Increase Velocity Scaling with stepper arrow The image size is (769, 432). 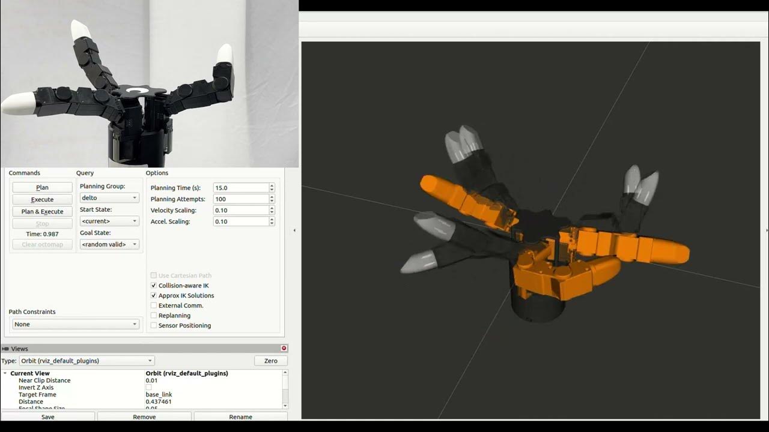tap(272, 208)
